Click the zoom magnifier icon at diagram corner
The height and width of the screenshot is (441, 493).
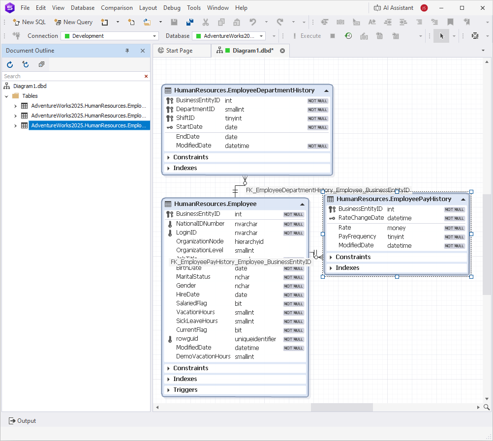(487, 408)
